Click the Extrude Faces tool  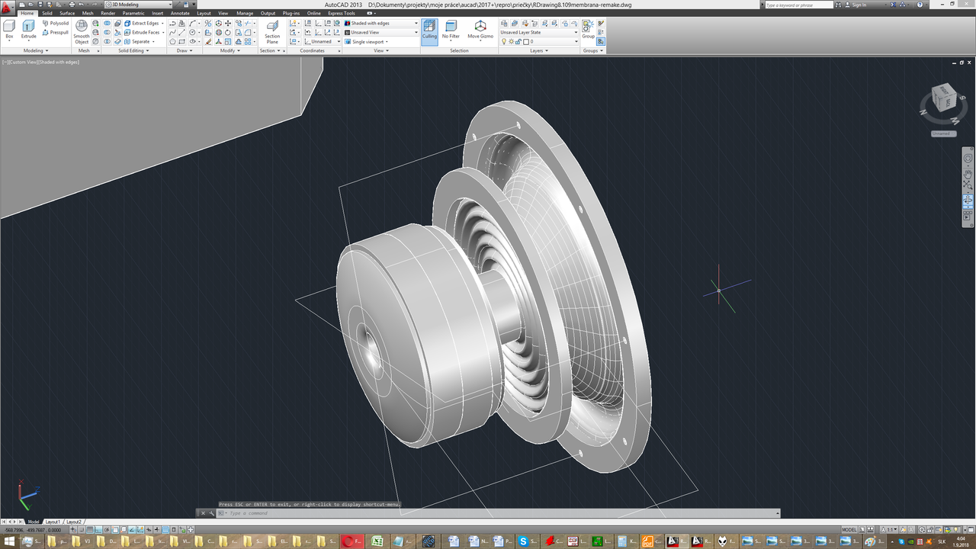[143, 33]
